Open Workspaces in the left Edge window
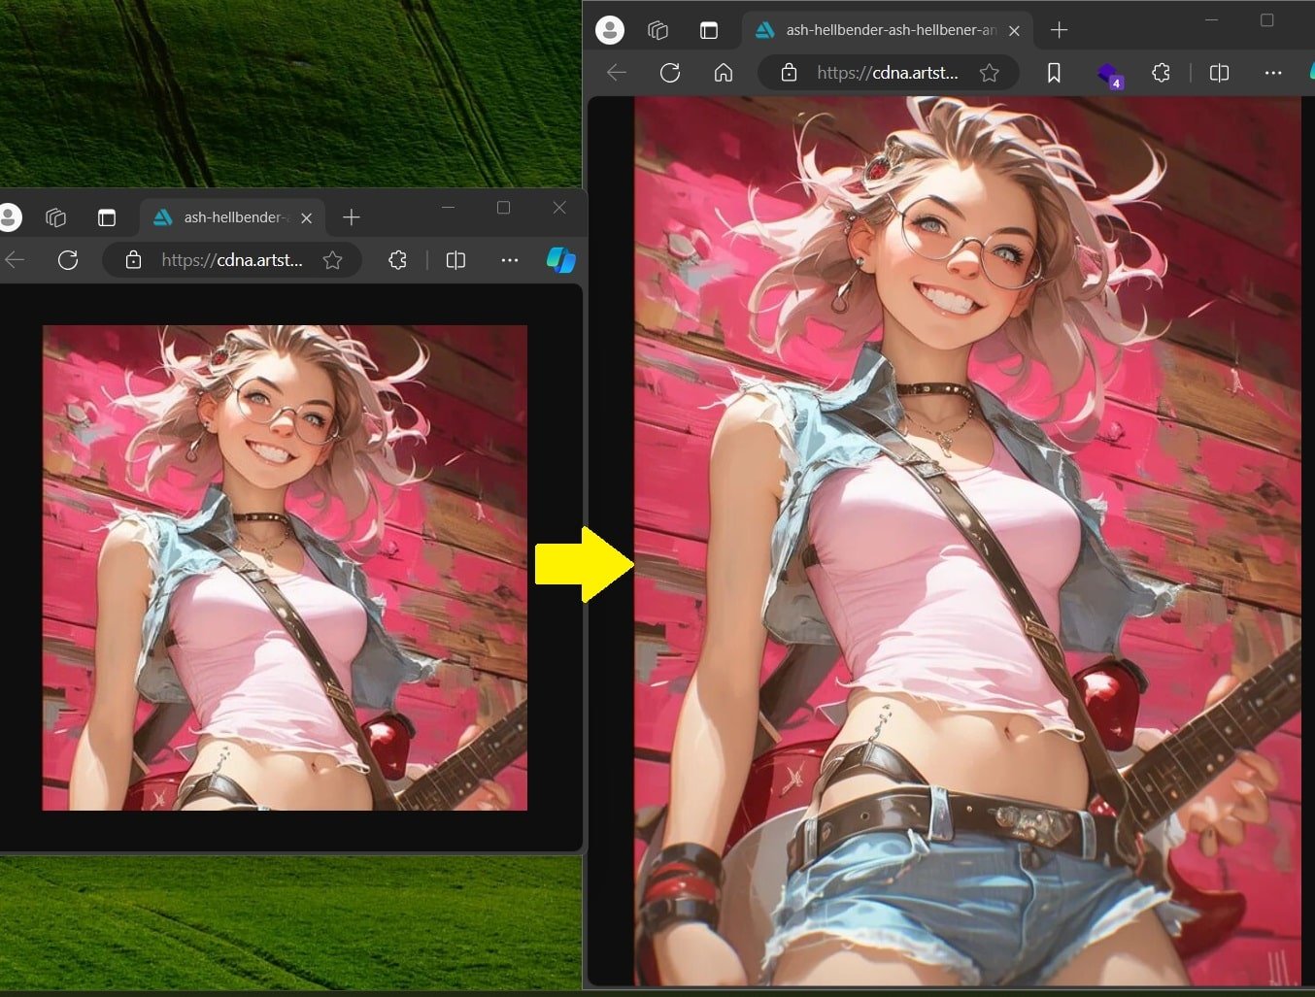 point(55,217)
